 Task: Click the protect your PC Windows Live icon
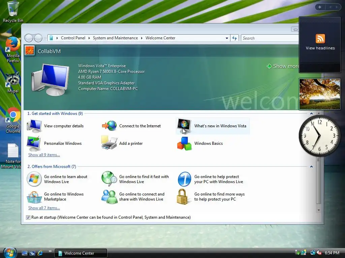(184, 179)
